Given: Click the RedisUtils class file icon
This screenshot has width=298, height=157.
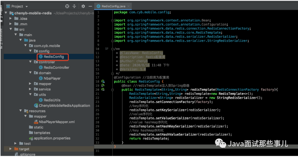Looking at the screenshot, I should point(41,100).
